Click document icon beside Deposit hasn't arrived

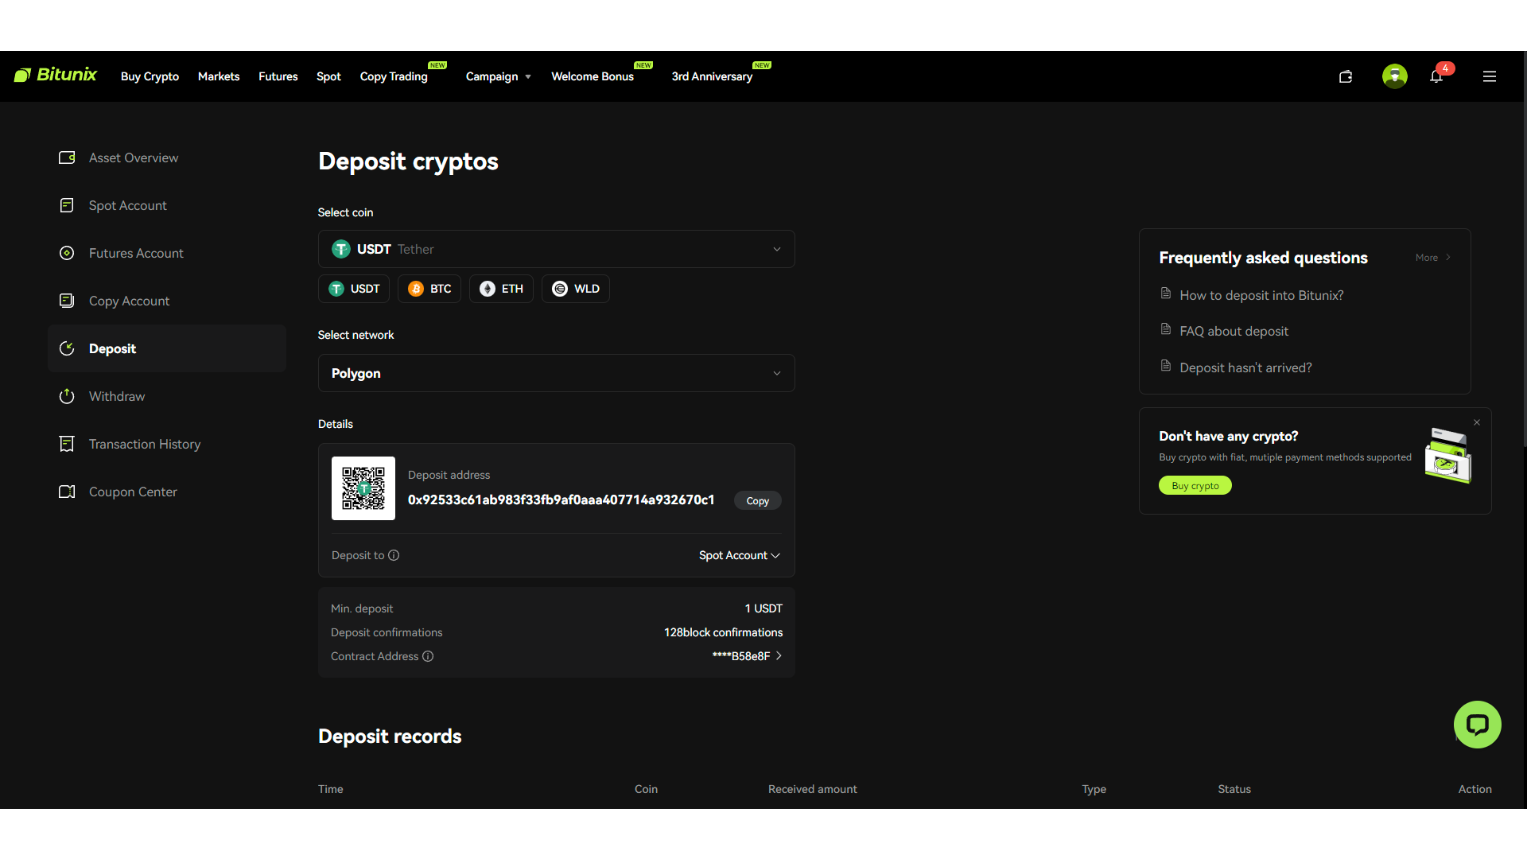pos(1166,366)
